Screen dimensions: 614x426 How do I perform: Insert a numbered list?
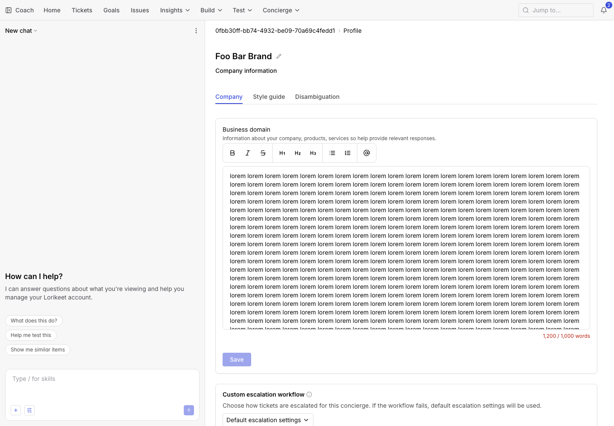tap(348, 153)
